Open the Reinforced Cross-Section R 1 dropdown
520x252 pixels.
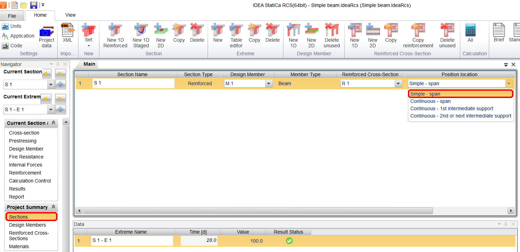click(398, 84)
